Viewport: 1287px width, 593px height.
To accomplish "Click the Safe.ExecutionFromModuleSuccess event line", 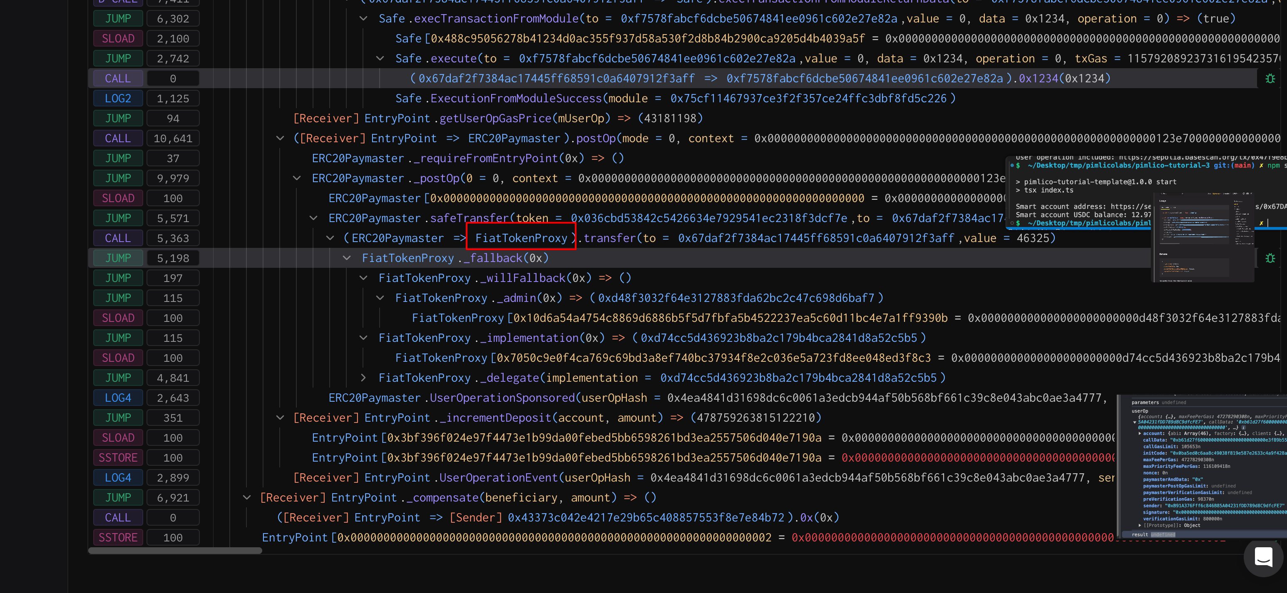I will (x=675, y=98).
